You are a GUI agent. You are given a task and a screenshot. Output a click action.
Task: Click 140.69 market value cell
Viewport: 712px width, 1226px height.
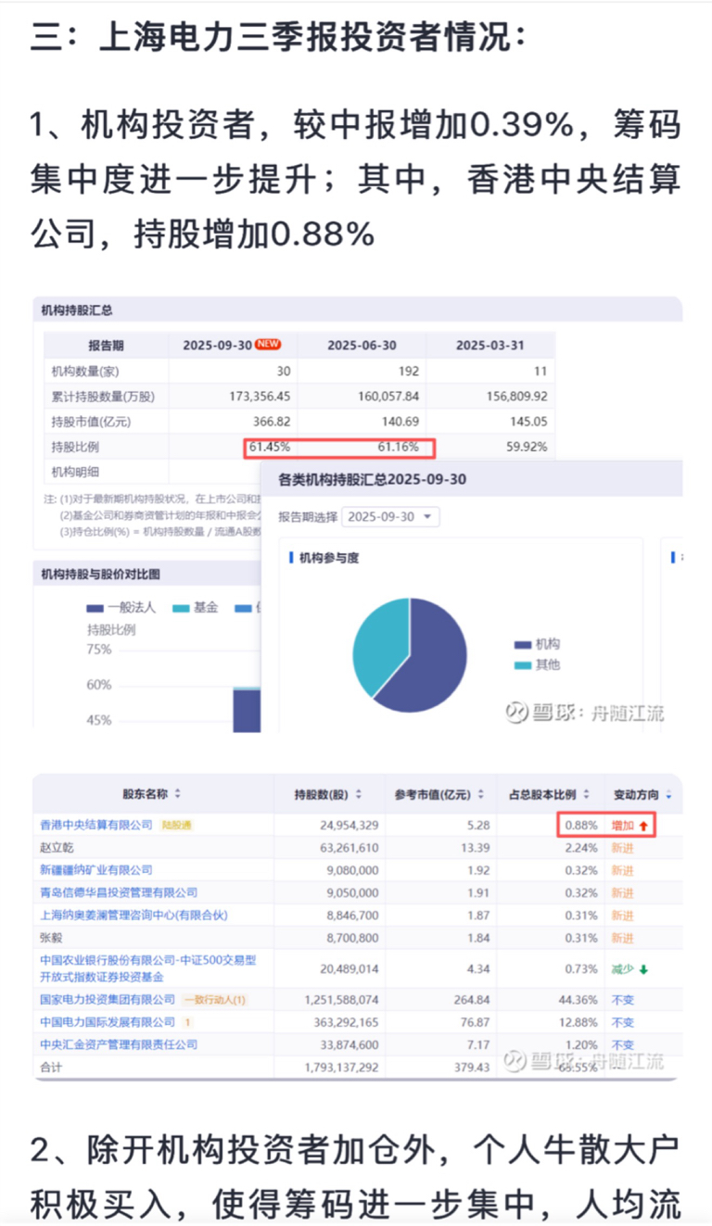pyautogui.click(x=400, y=422)
